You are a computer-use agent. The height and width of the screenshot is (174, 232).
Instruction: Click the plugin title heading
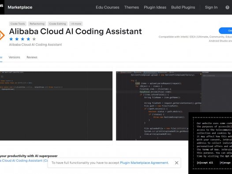pos(75,31)
